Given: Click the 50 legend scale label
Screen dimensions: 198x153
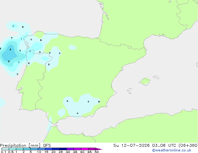Looking at the screenshot, I should pyautogui.click(x=97, y=152).
